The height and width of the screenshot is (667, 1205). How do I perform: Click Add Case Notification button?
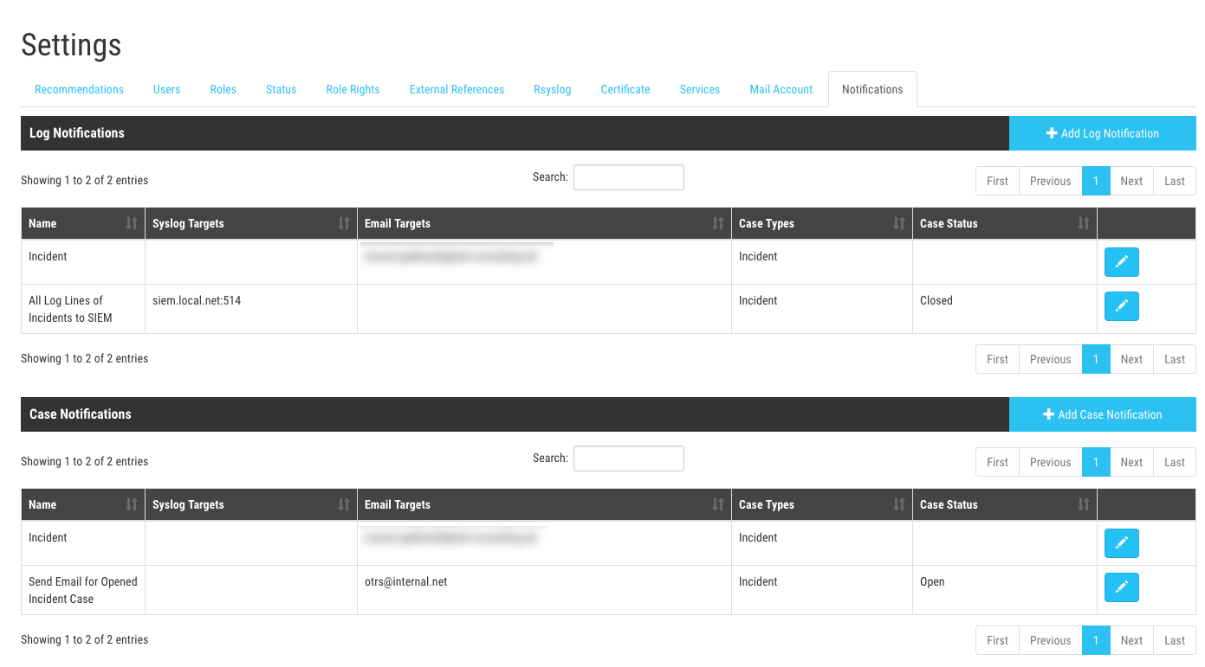1102,414
